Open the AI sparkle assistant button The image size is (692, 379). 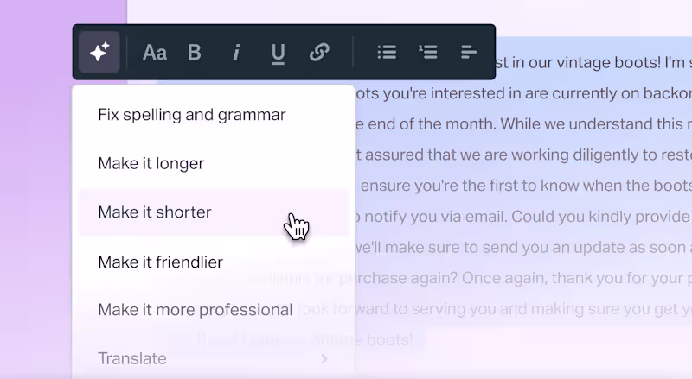(x=99, y=52)
